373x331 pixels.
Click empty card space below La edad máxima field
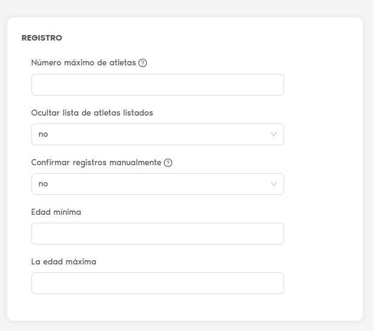pos(157,307)
